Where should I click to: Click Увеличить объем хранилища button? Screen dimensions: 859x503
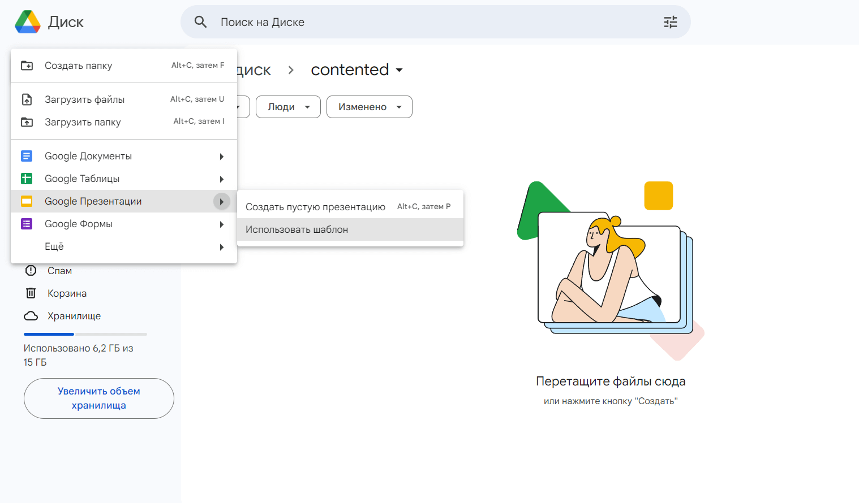pyautogui.click(x=99, y=398)
